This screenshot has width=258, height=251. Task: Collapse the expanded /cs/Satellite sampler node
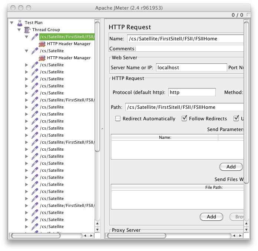26,51
